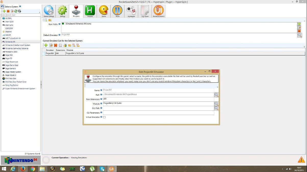Click the Windows Start button

point(4,169)
